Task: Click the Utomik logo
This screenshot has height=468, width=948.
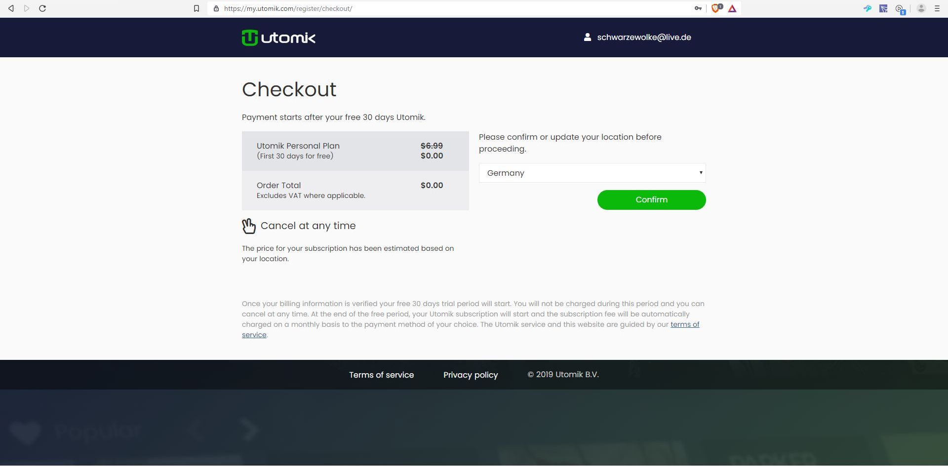Action: tap(278, 38)
